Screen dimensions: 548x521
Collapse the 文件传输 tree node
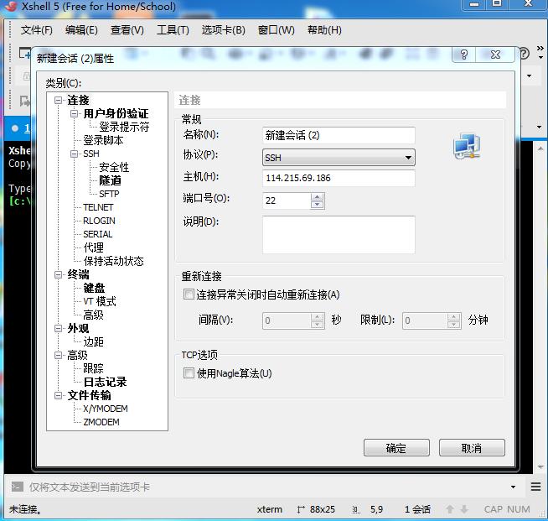tap(58, 396)
